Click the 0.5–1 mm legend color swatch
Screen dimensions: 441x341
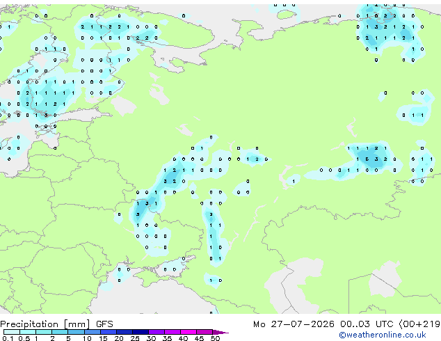click(28, 332)
